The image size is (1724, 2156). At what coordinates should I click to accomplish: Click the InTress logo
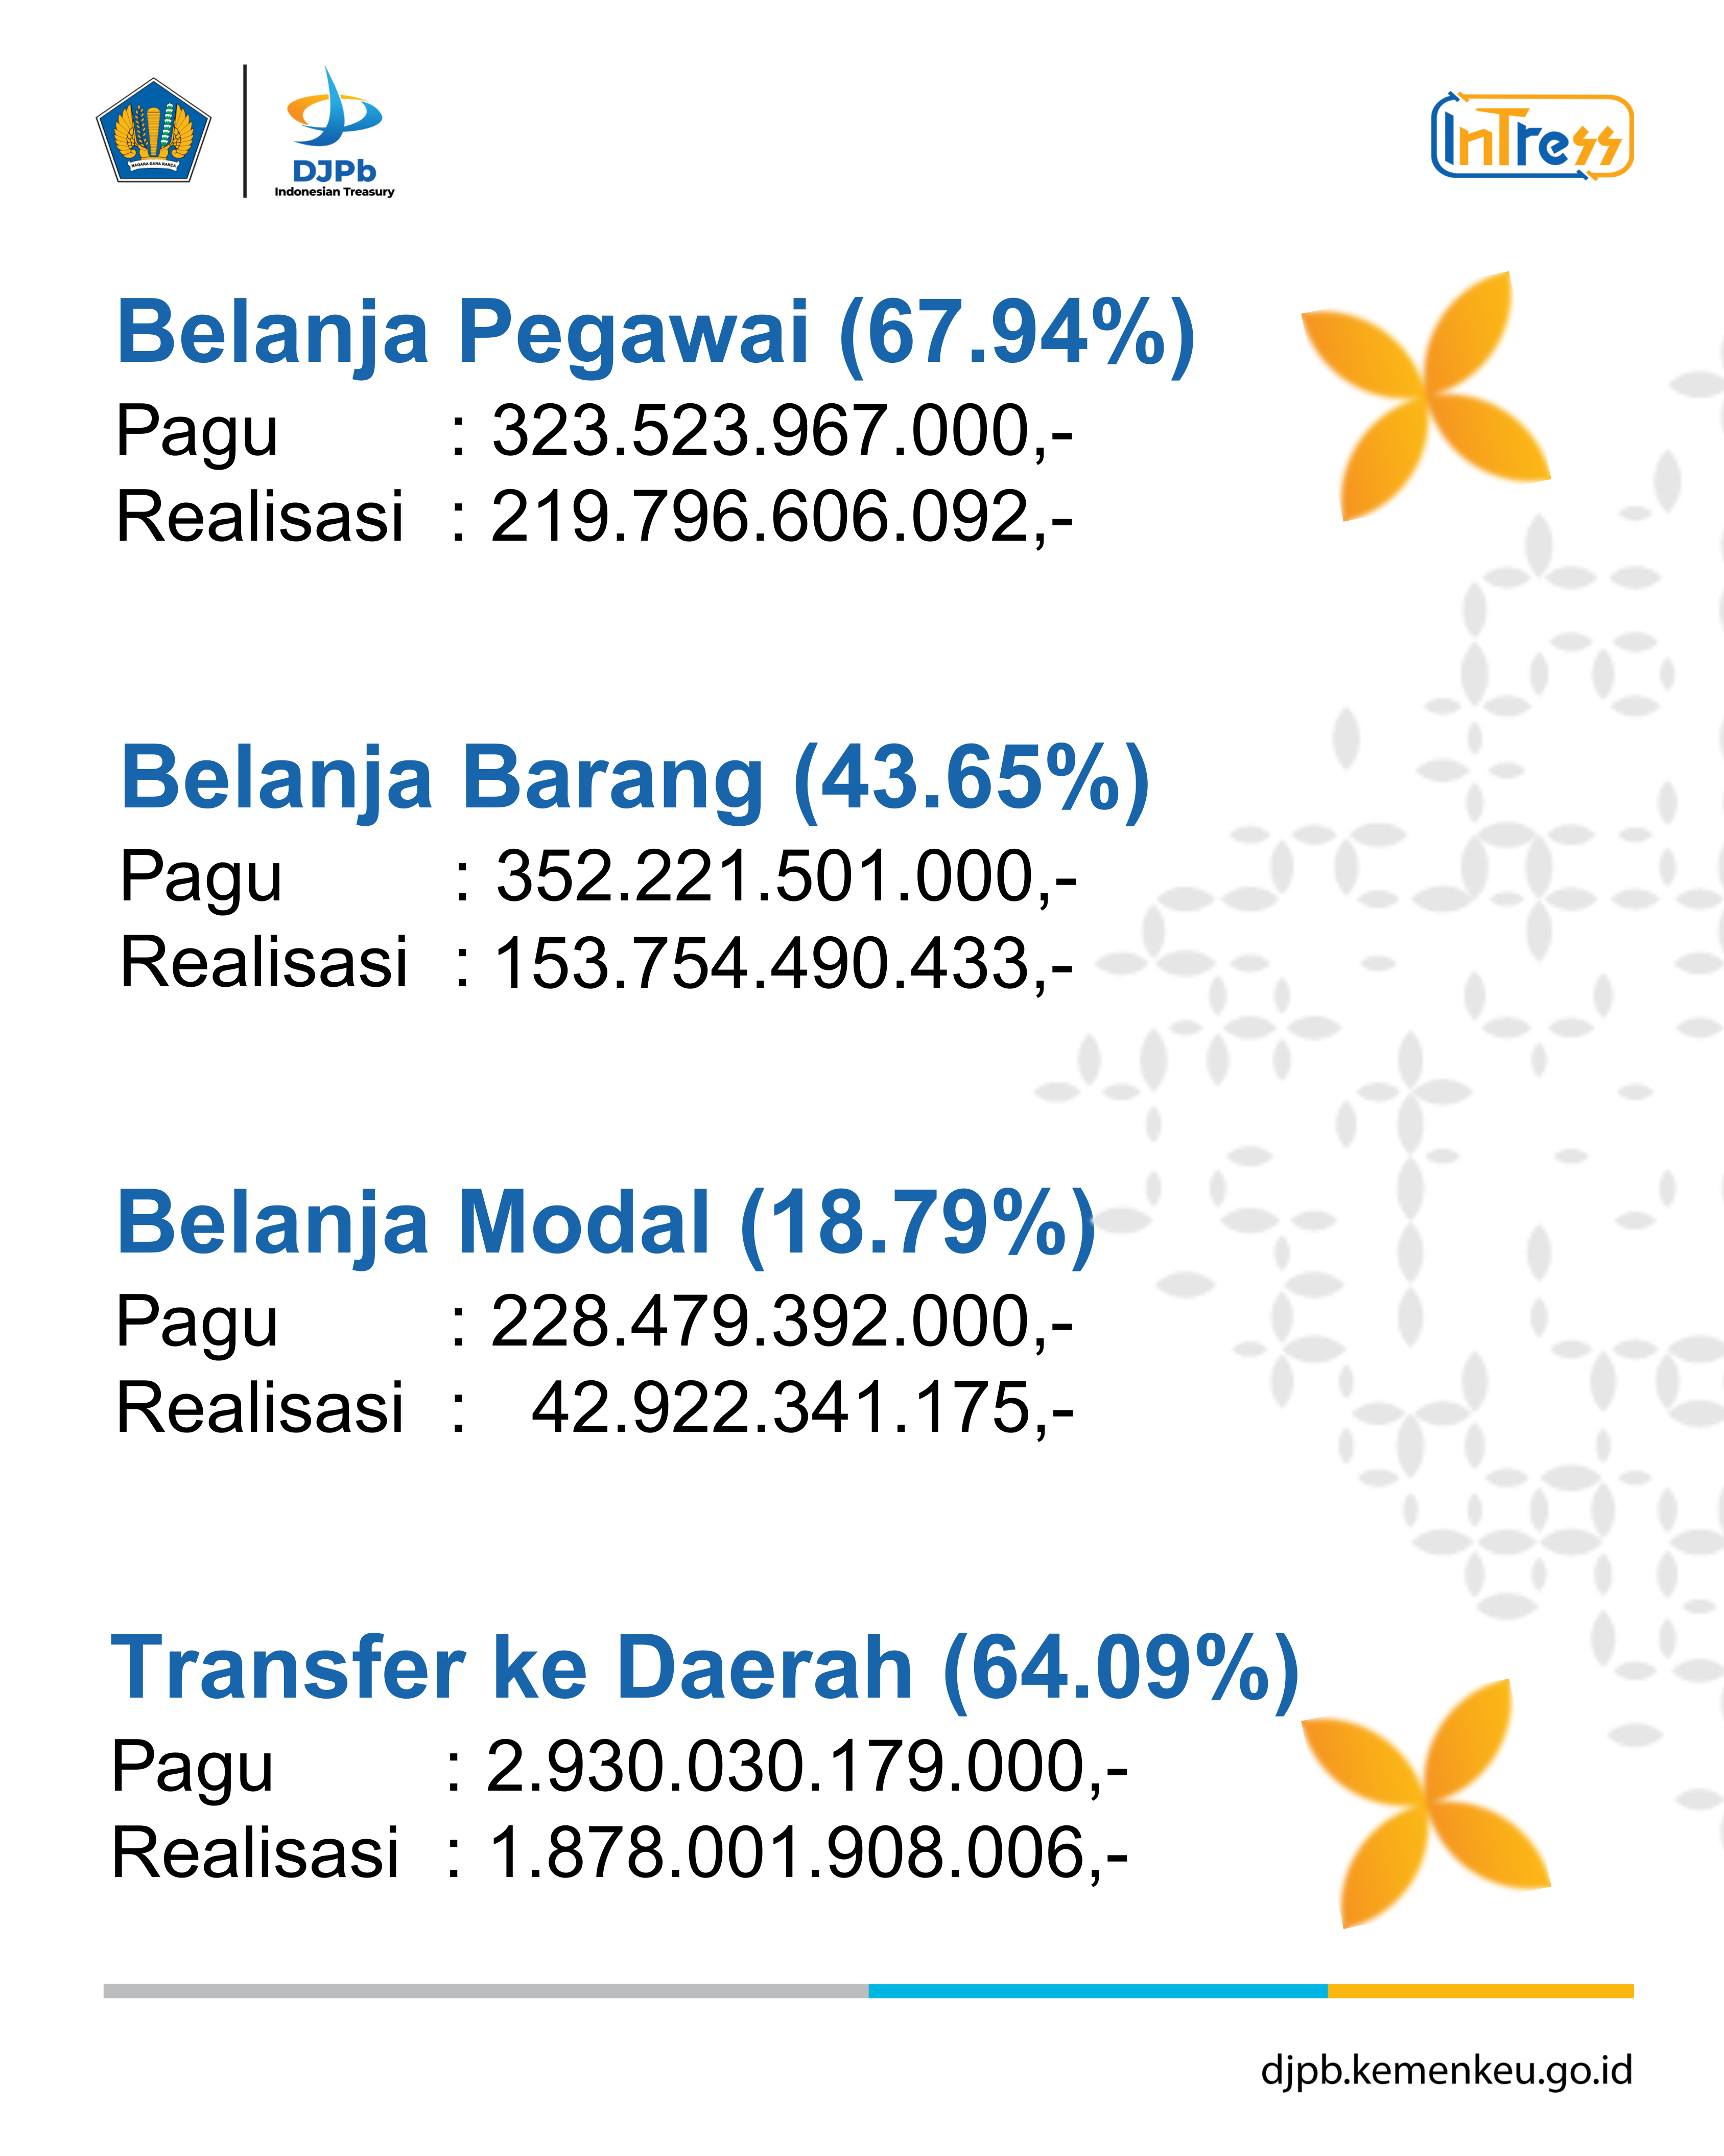pyautogui.click(x=1531, y=137)
